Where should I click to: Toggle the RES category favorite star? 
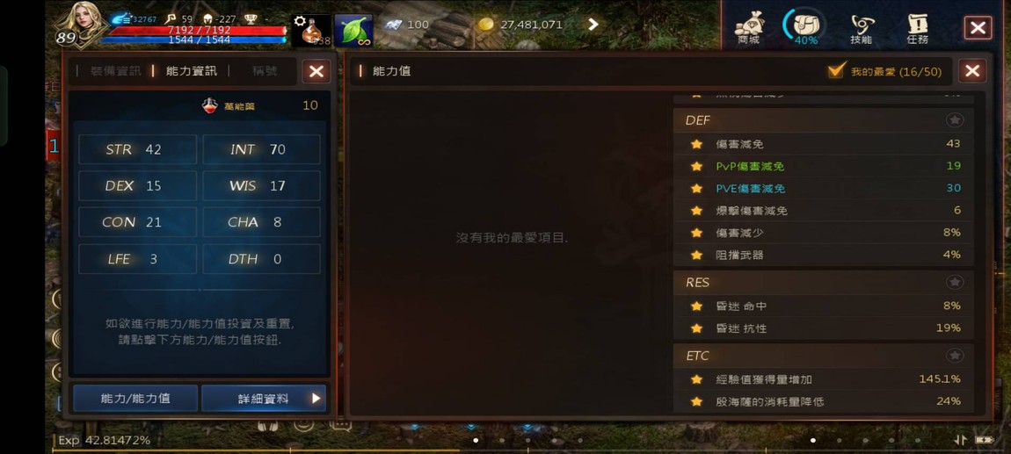tap(955, 282)
